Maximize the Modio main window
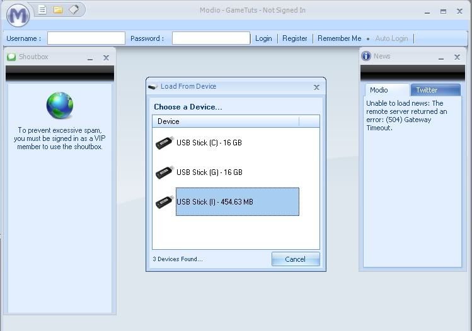This screenshot has width=472, height=331. coord(443,11)
